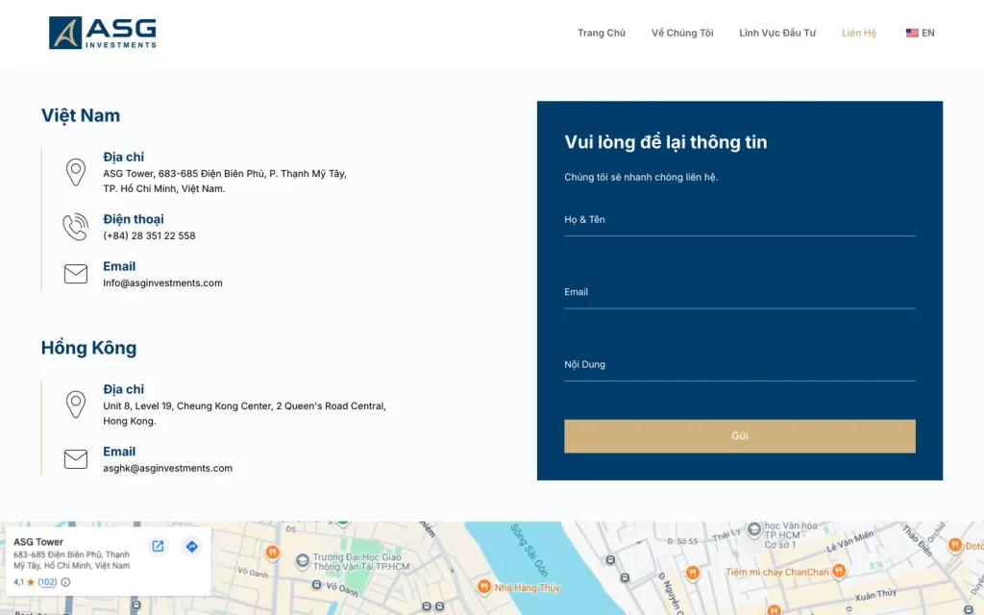The width and height of the screenshot is (984, 615).
Task: Click the học Văn hóa TP.HCM map marker
Action: [754, 529]
